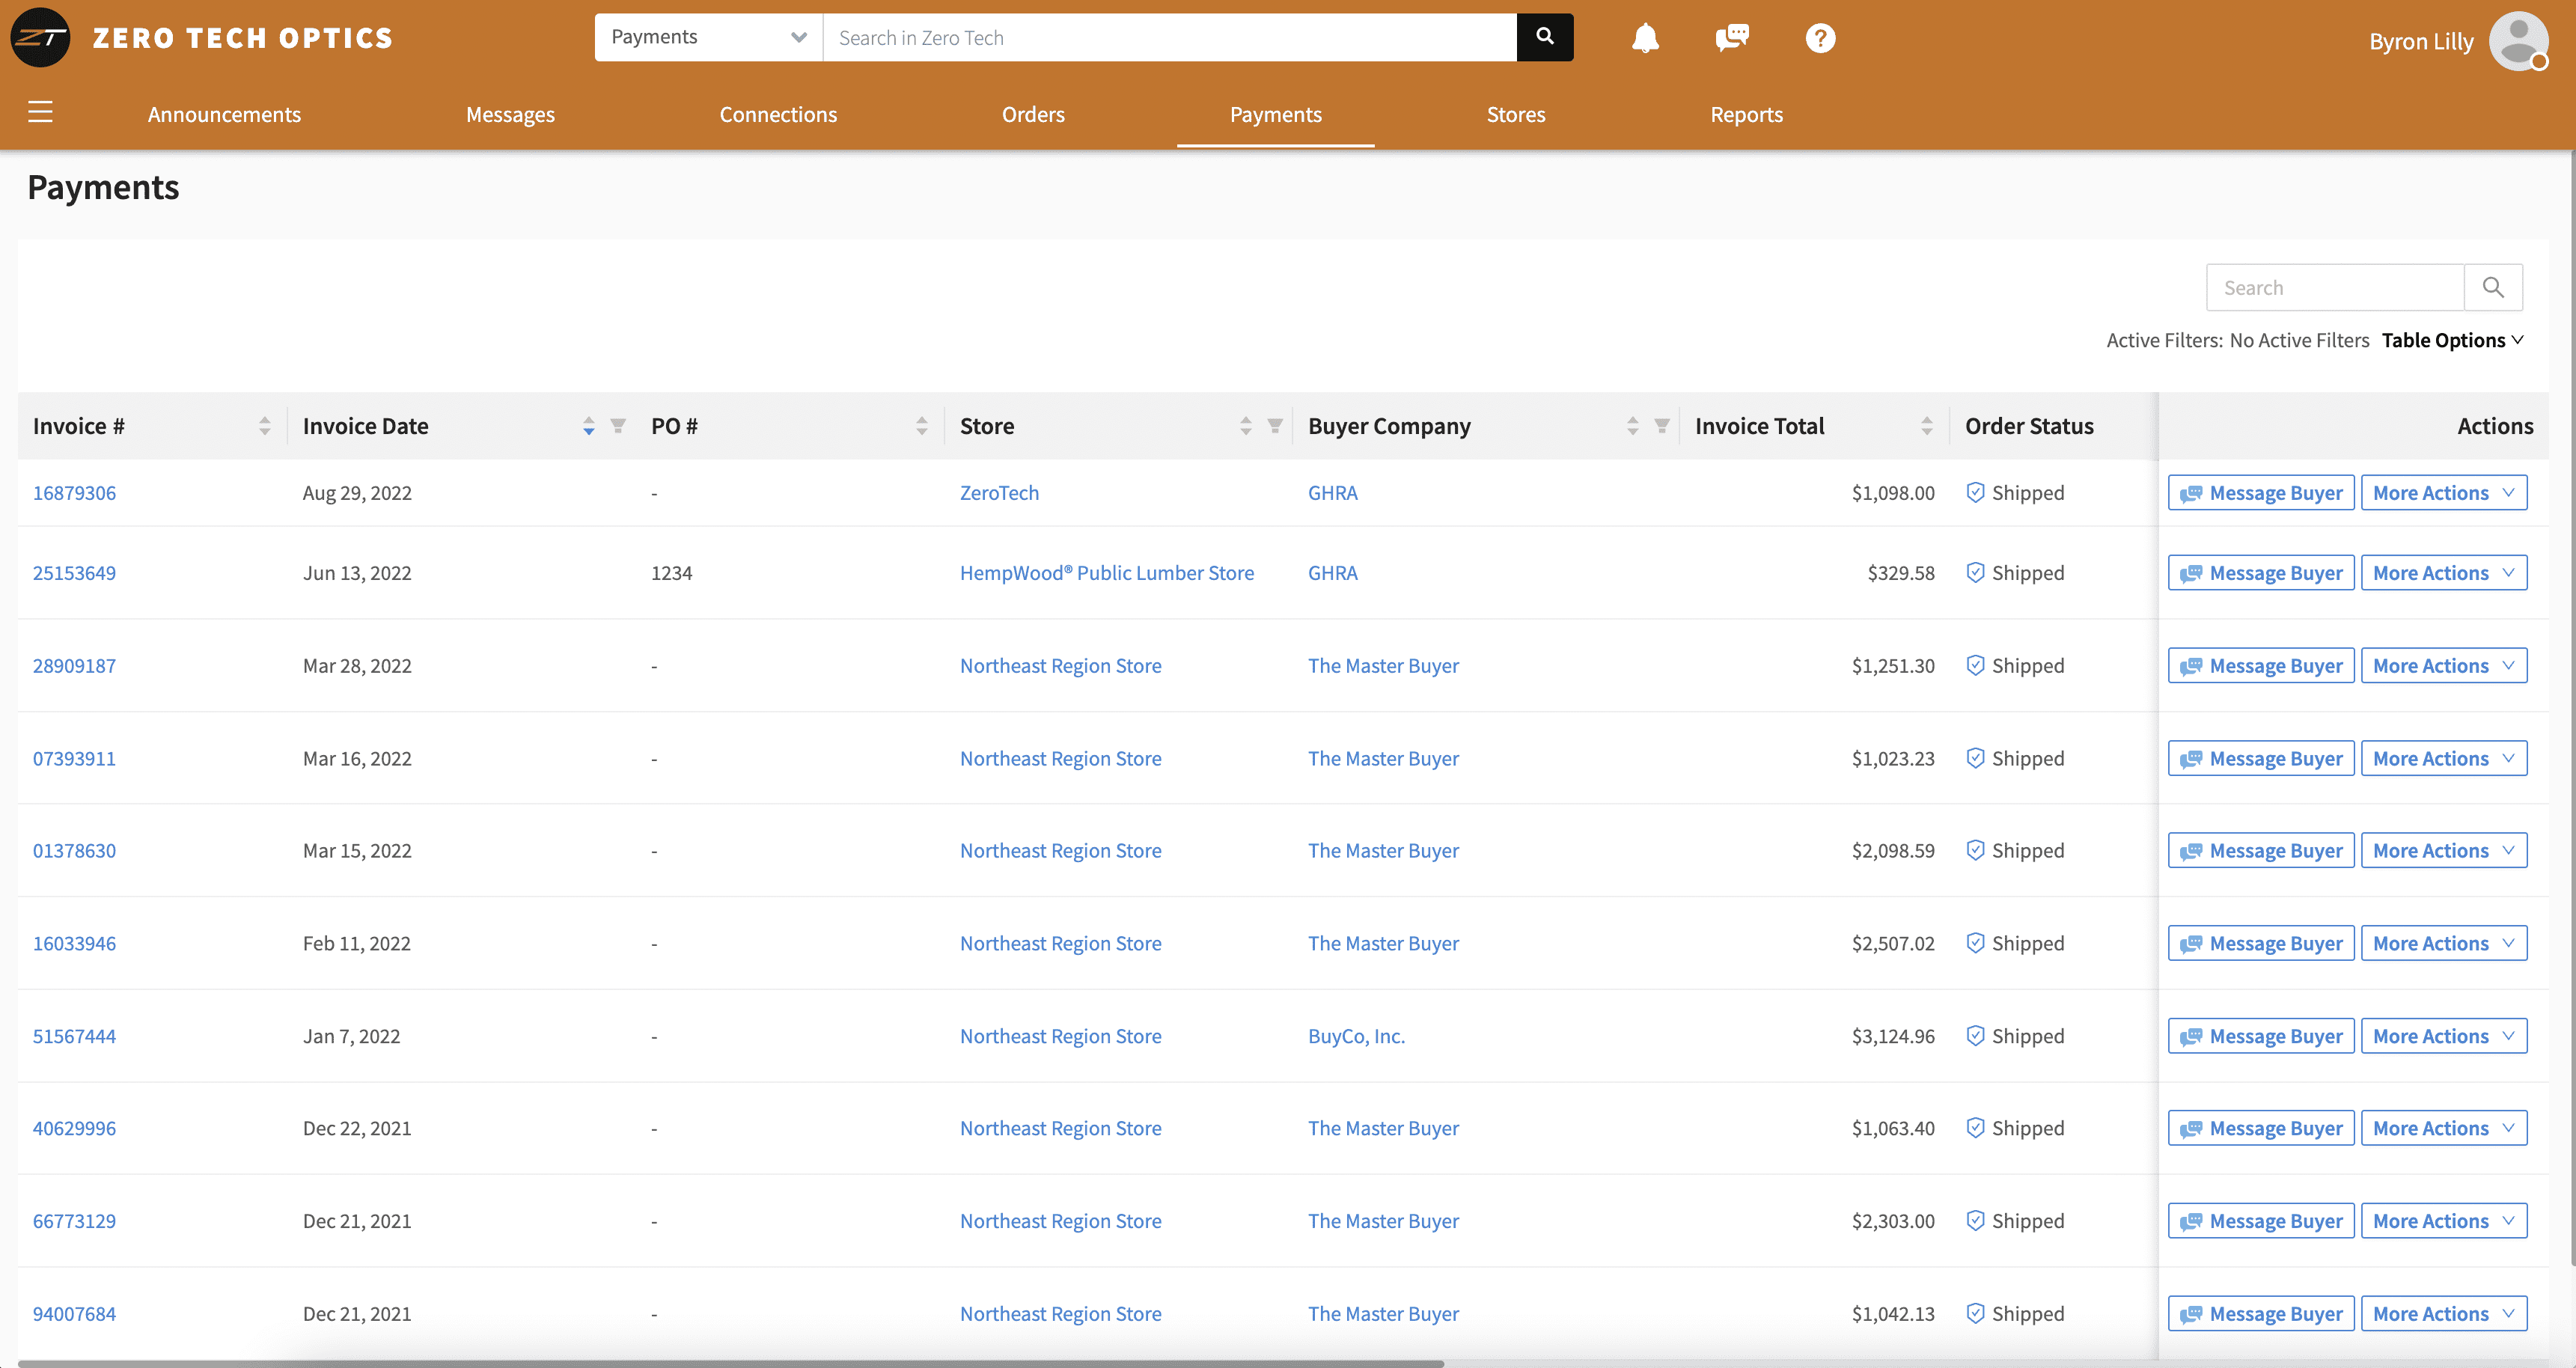Open Northeast Region Store link for invoice 51567444

pos(1060,1036)
